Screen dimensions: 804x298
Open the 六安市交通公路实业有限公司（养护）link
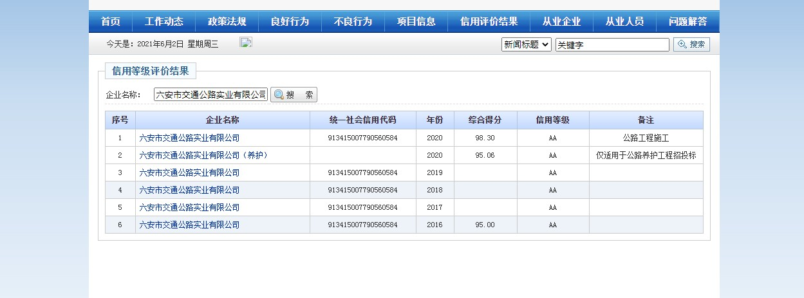tap(203, 155)
